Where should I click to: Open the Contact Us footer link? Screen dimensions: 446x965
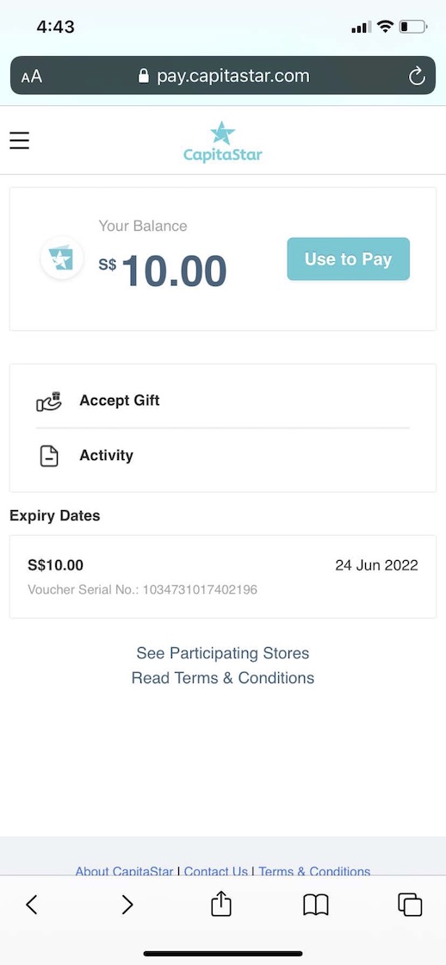(x=216, y=871)
